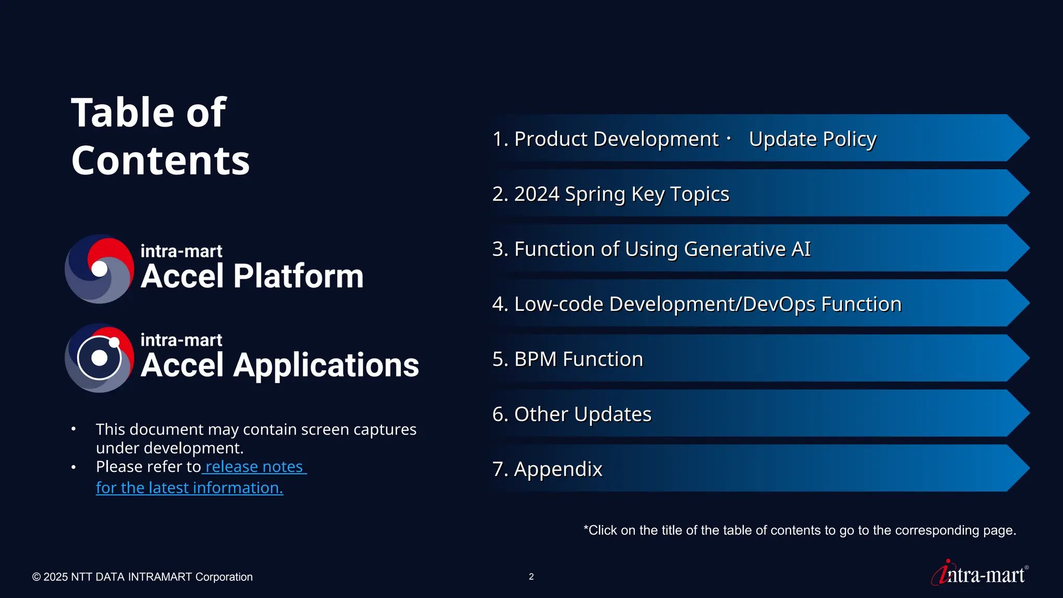This screenshot has width=1063, height=598.
Task: Open section 1 Product Development Update Policy
Action: click(x=684, y=139)
